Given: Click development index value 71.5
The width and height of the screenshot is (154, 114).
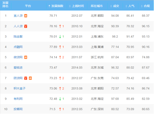Looking at the screenshot, I should click(x=53, y=109).
